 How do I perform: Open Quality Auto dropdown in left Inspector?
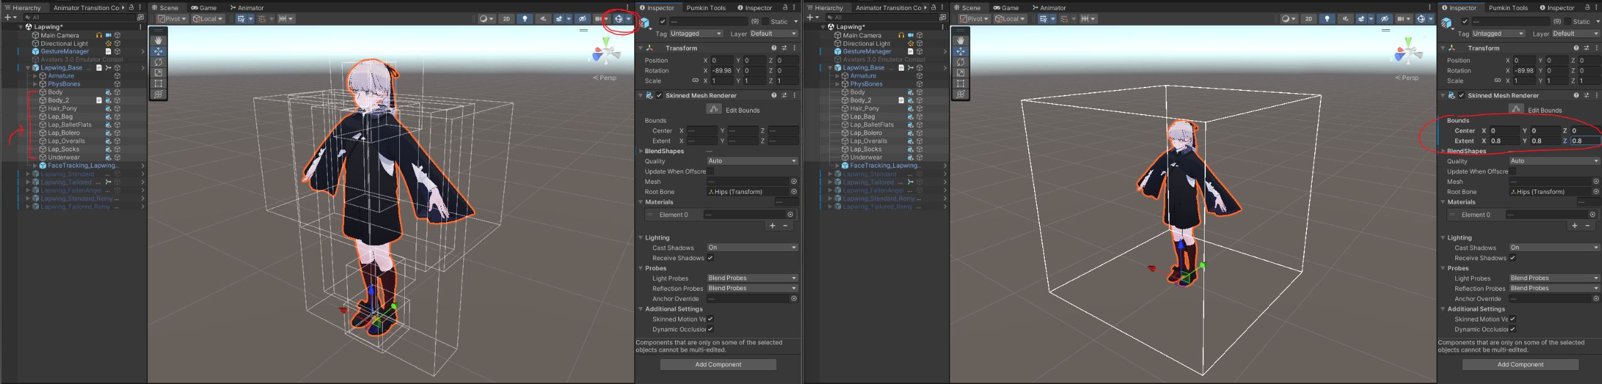click(x=752, y=161)
